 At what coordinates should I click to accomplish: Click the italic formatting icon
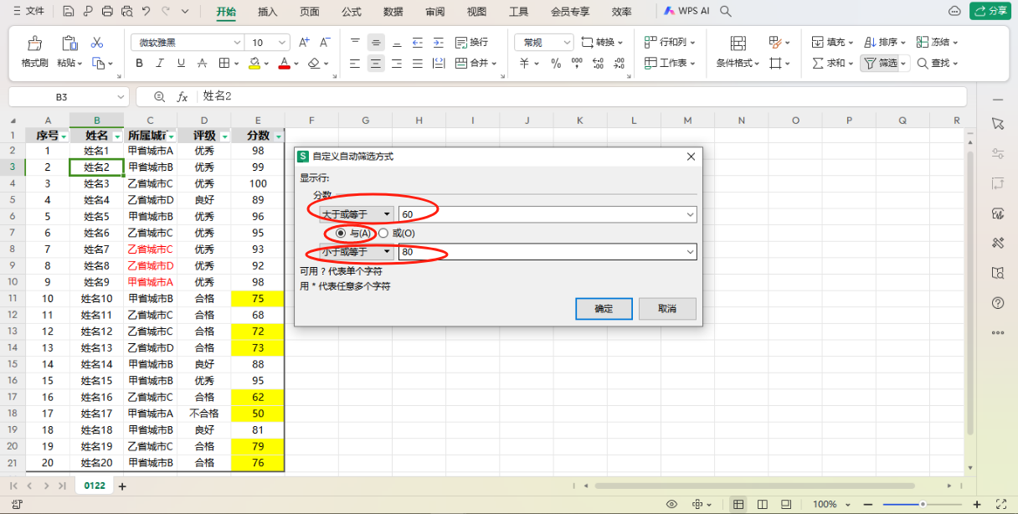160,63
